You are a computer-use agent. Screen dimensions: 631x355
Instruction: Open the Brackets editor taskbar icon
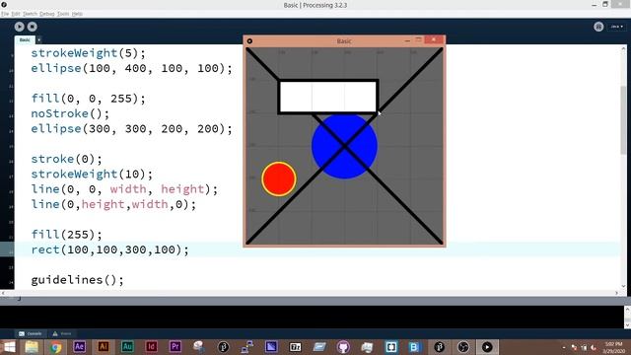[391, 347]
